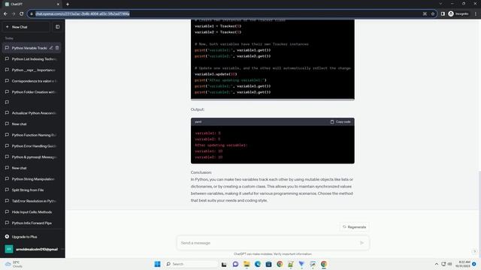Toggle the browser side panel icon
Screen dimensions: 481x270
(443, 13)
